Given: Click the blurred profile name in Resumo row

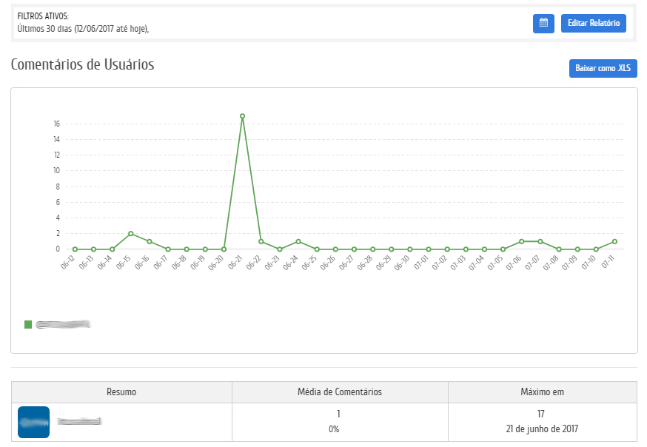Looking at the screenshot, I should point(78,422).
